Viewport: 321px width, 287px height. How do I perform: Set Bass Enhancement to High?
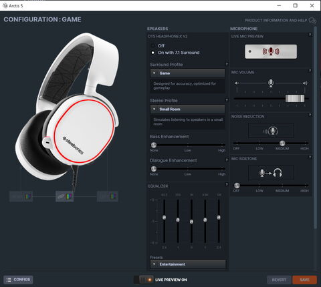tap(221, 150)
